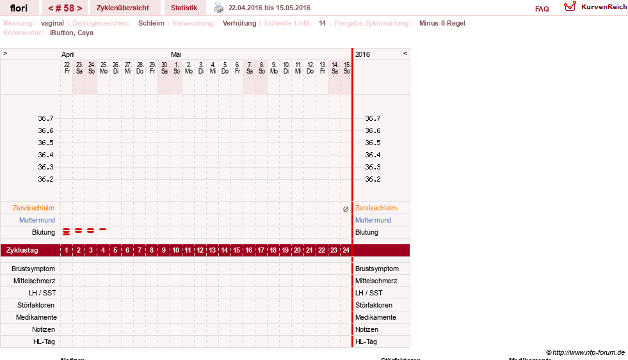Screen dimensions: 628x360
Task: Click the left 36.7 temperature label
Action: pos(45,118)
